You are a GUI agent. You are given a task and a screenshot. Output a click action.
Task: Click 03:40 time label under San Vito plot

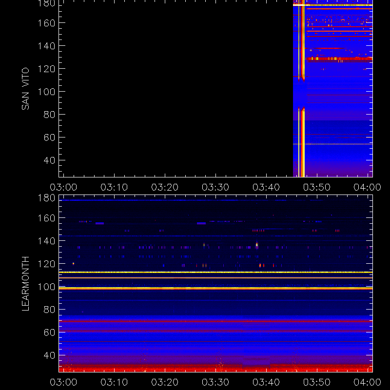(x=266, y=187)
